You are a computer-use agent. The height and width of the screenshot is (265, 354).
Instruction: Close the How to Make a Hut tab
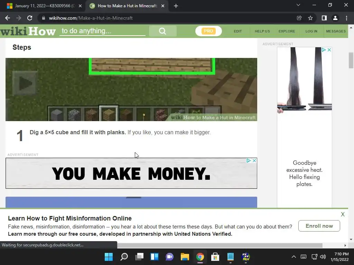point(163,6)
